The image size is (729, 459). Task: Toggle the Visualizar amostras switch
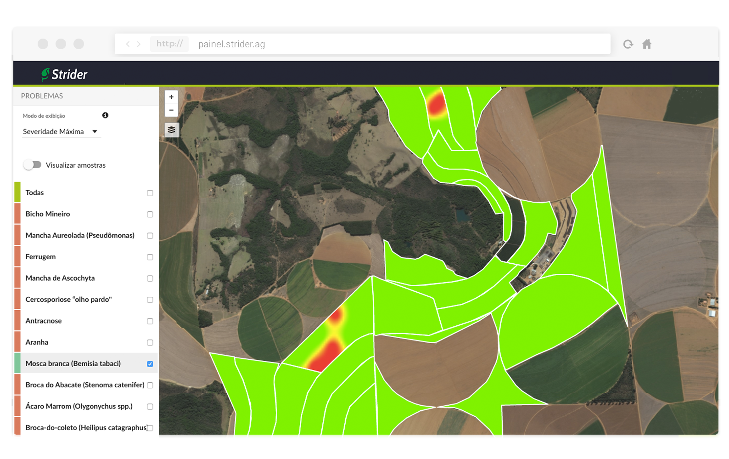[33, 164]
